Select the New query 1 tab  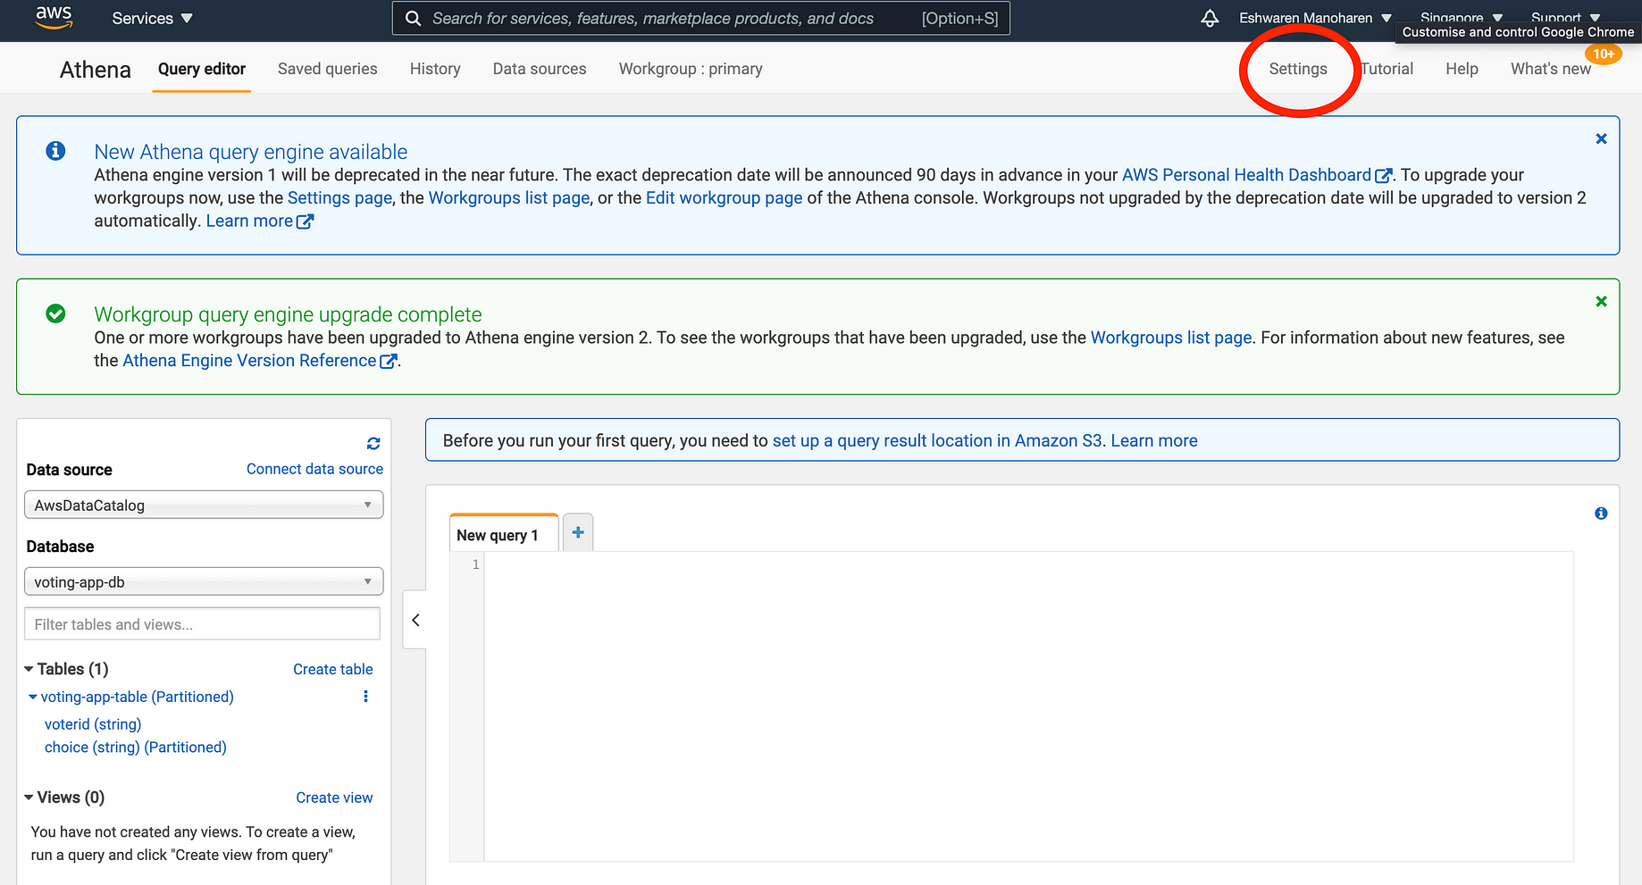pos(504,534)
